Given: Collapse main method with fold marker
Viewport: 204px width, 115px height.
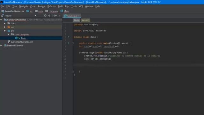Looking at the screenshot, I should (x=73, y=43).
